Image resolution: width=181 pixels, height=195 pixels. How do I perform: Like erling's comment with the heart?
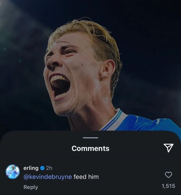[x=168, y=175]
